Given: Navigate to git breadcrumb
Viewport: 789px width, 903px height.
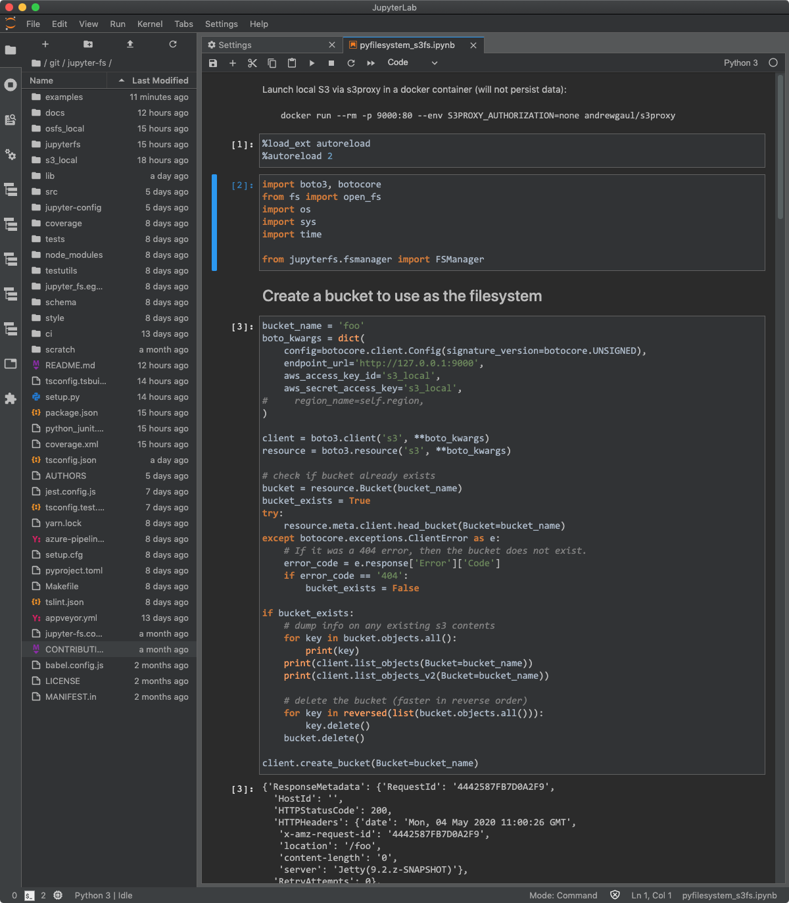Looking at the screenshot, I should point(55,63).
